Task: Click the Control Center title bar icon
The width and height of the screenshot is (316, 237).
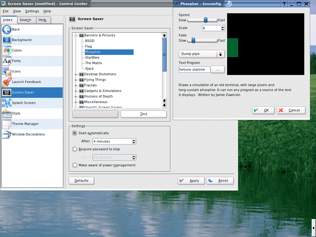Action: click(x=3, y=4)
